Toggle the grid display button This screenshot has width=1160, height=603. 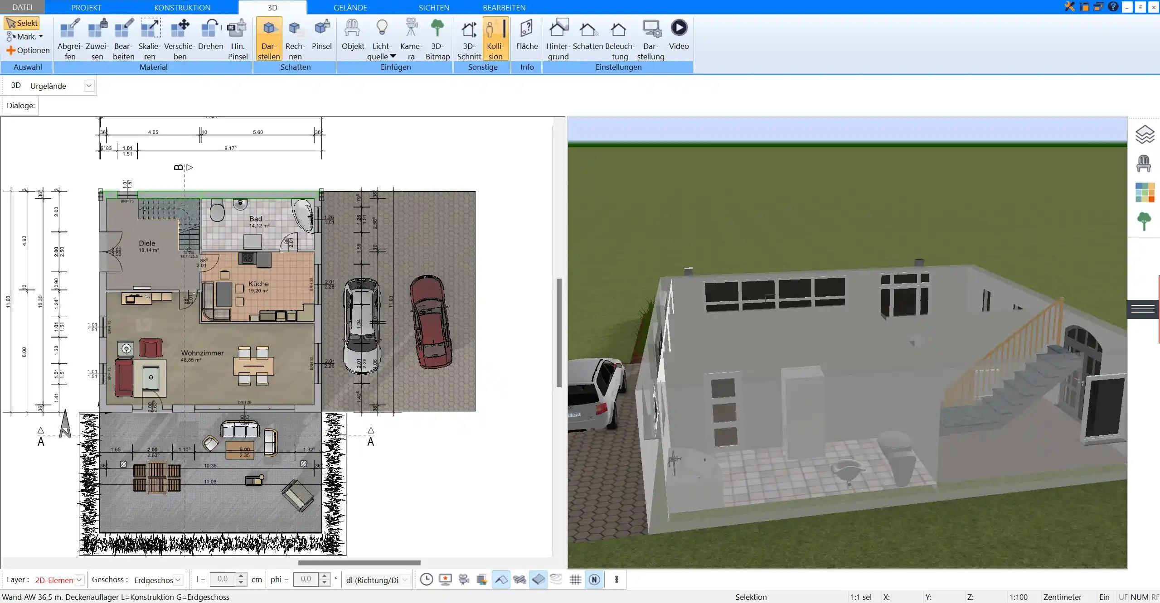[575, 579]
